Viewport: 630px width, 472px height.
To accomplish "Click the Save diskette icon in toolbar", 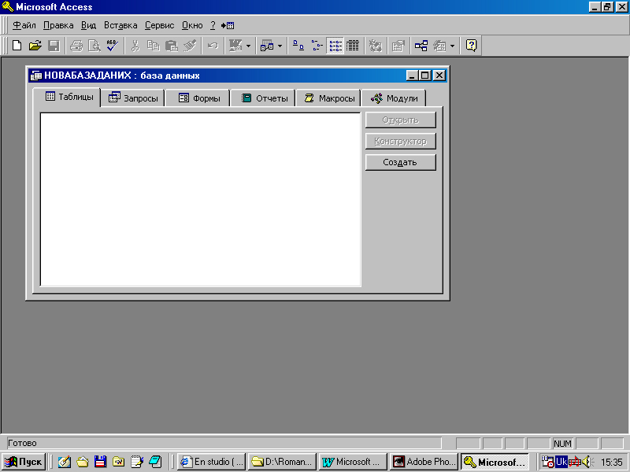I will (x=54, y=46).
